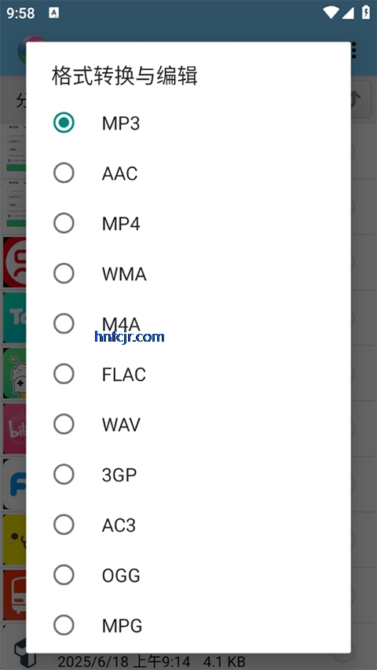This screenshot has width=377, height=670.
Task: Tap the keyboard notification icon in status bar
Action: pos(54,13)
